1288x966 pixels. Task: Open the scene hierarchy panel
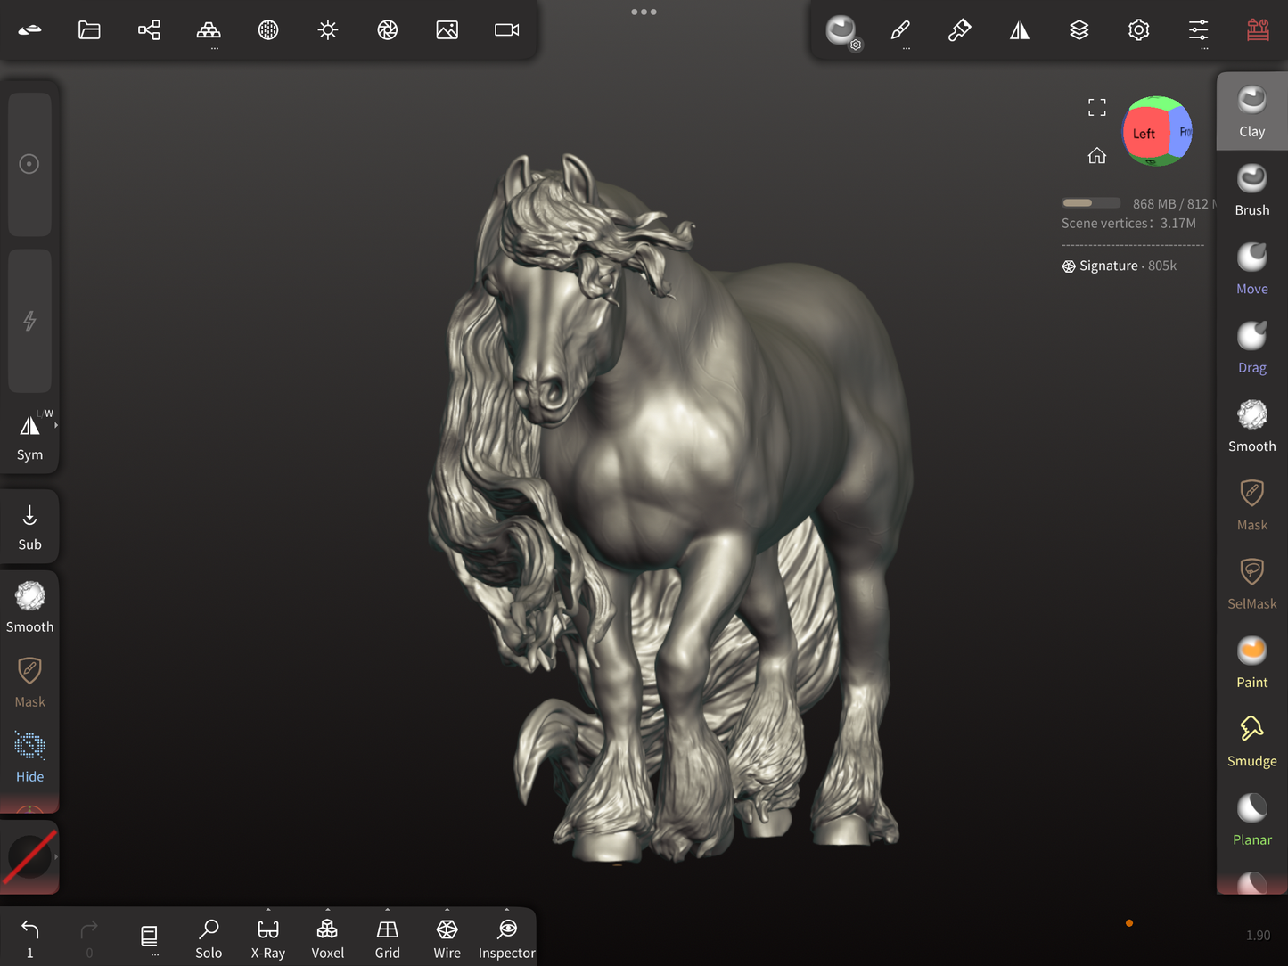[x=149, y=30]
